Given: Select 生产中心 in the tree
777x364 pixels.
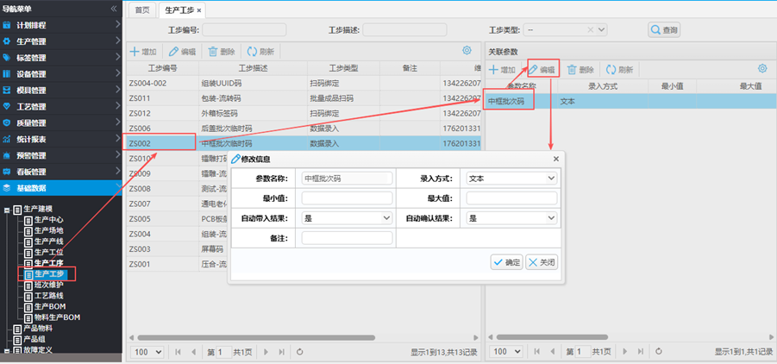Looking at the screenshot, I should (48, 220).
